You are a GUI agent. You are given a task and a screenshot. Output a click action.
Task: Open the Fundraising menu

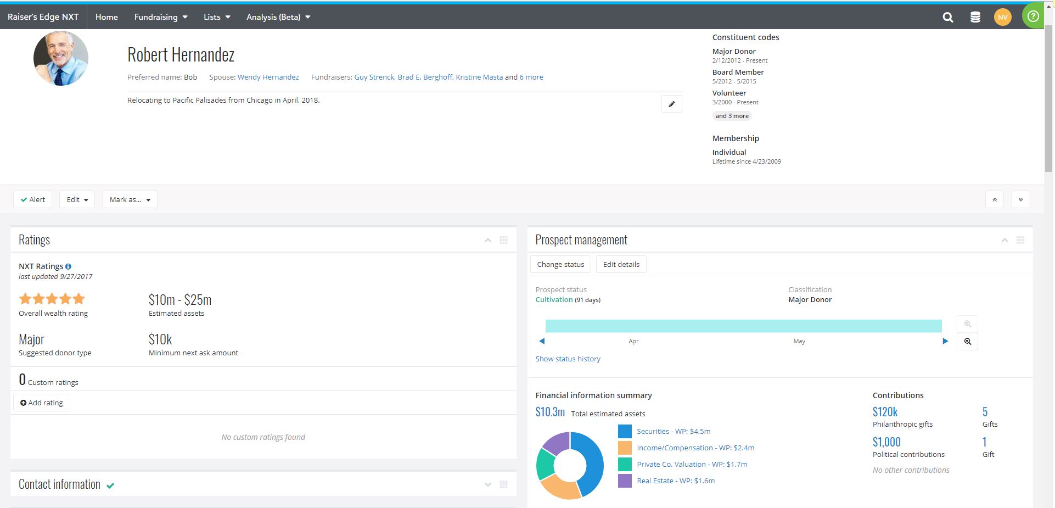[x=160, y=16]
